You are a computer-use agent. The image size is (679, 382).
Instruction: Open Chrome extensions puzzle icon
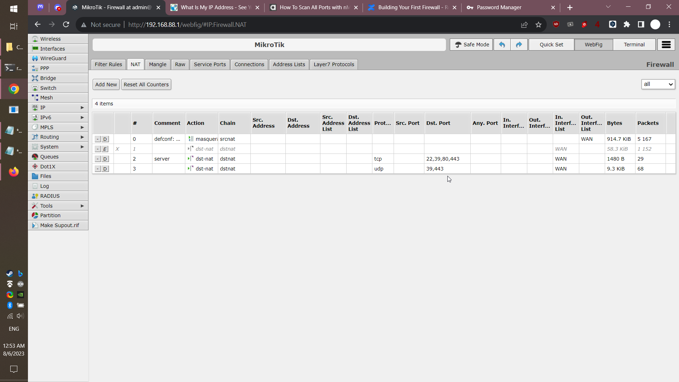[x=627, y=24]
